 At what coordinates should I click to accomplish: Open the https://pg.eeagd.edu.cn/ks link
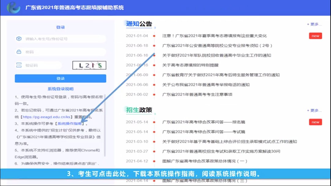point(46,117)
